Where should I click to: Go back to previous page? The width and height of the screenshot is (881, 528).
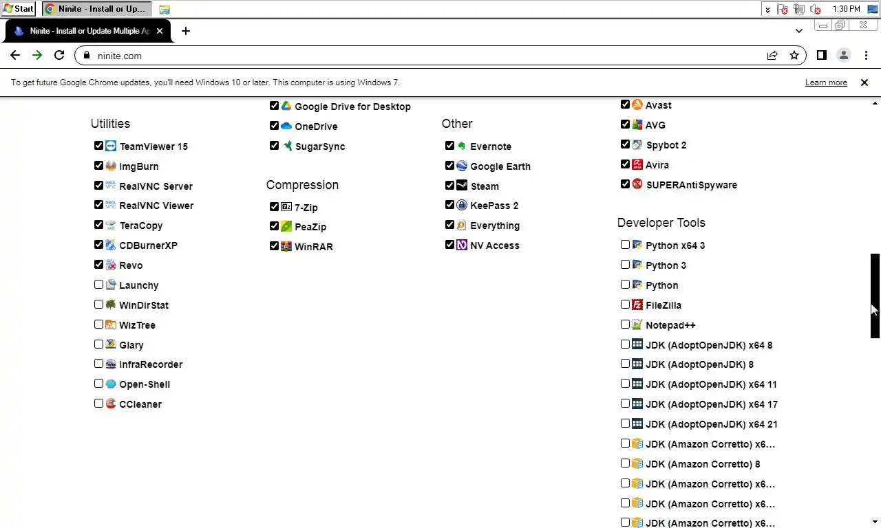point(15,56)
